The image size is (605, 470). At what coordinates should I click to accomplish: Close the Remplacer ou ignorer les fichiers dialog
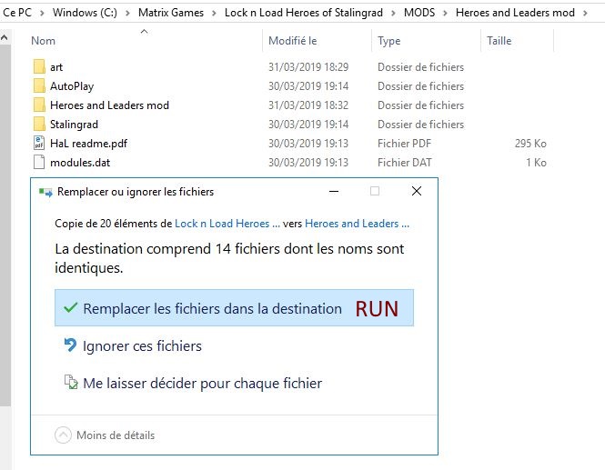417,191
